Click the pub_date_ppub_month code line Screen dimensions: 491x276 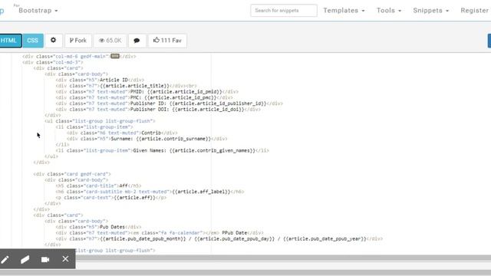click(219, 238)
